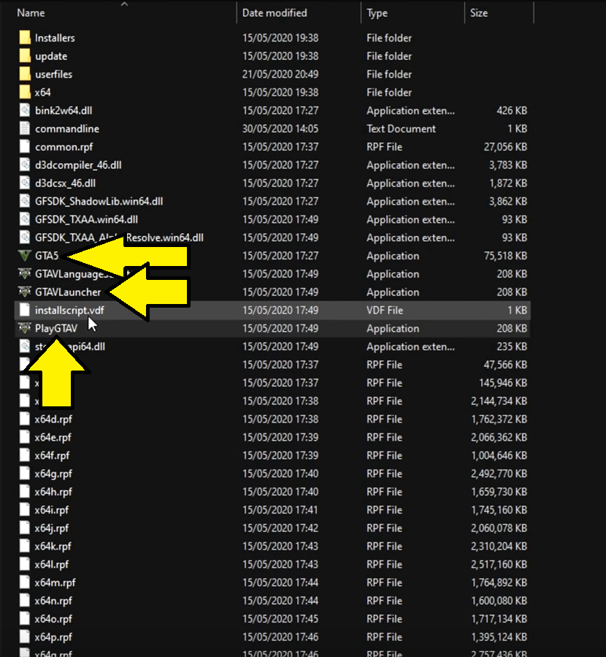Viewport: 606px width, 657px height.
Task: Click the 27,056 KB size of common.rpf
Action: point(505,147)
